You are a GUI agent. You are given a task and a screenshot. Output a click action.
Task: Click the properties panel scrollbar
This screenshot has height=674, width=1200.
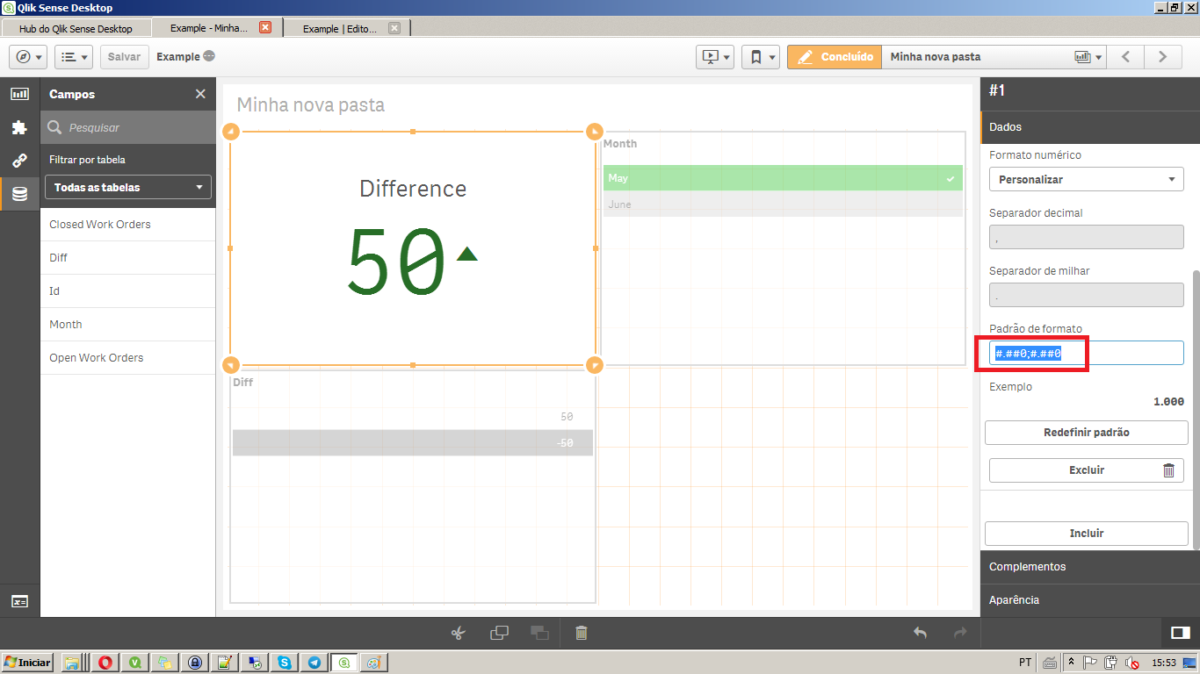tap(1196, 410)
